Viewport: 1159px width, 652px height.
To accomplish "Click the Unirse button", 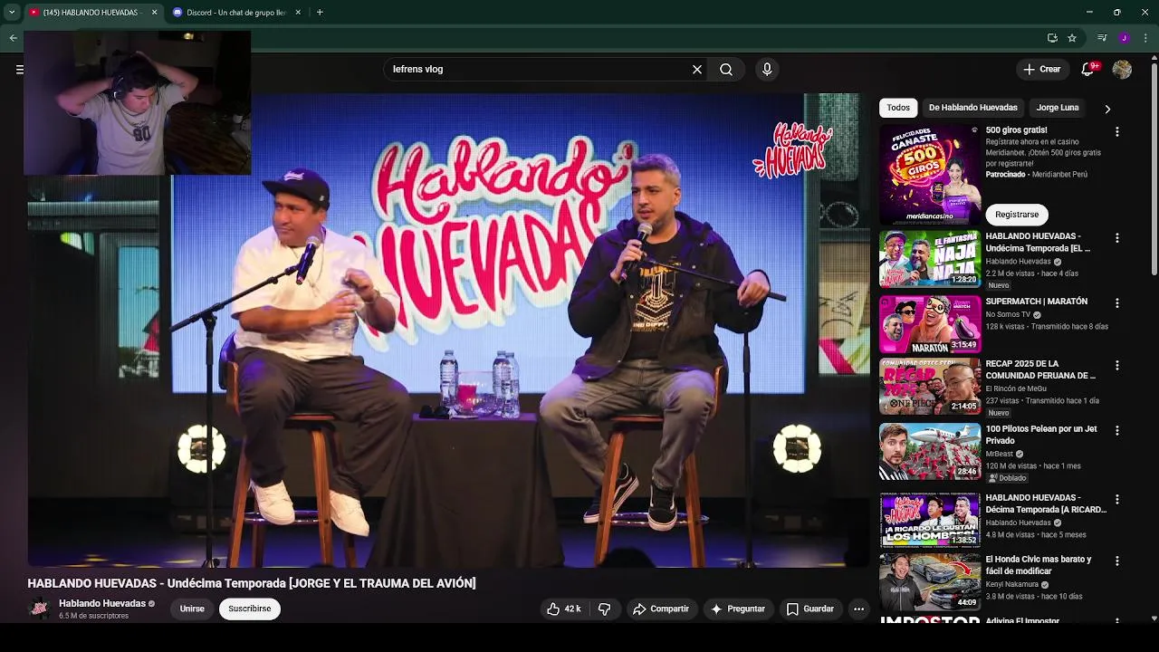I will coord(192,609).
